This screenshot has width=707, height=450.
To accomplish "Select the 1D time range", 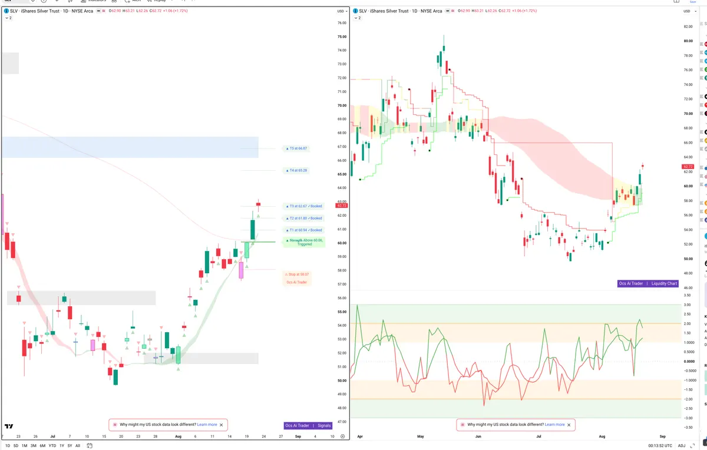I will tap(8, 446).
